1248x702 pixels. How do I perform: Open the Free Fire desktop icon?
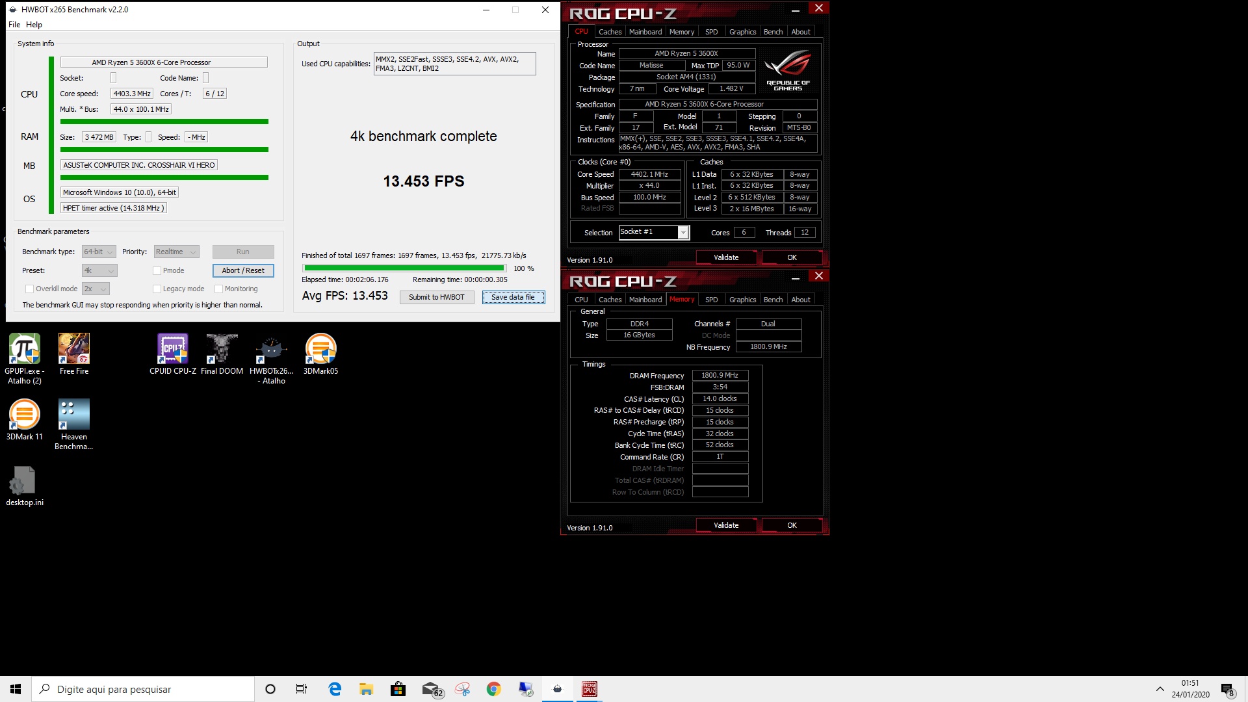pos(74,354)
